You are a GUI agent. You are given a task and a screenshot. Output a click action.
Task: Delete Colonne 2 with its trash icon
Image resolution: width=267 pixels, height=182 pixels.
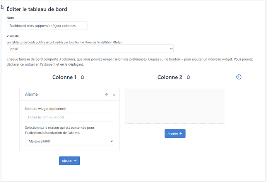point(188,77)
